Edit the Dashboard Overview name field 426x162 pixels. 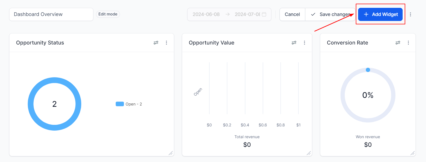[51, 14]
